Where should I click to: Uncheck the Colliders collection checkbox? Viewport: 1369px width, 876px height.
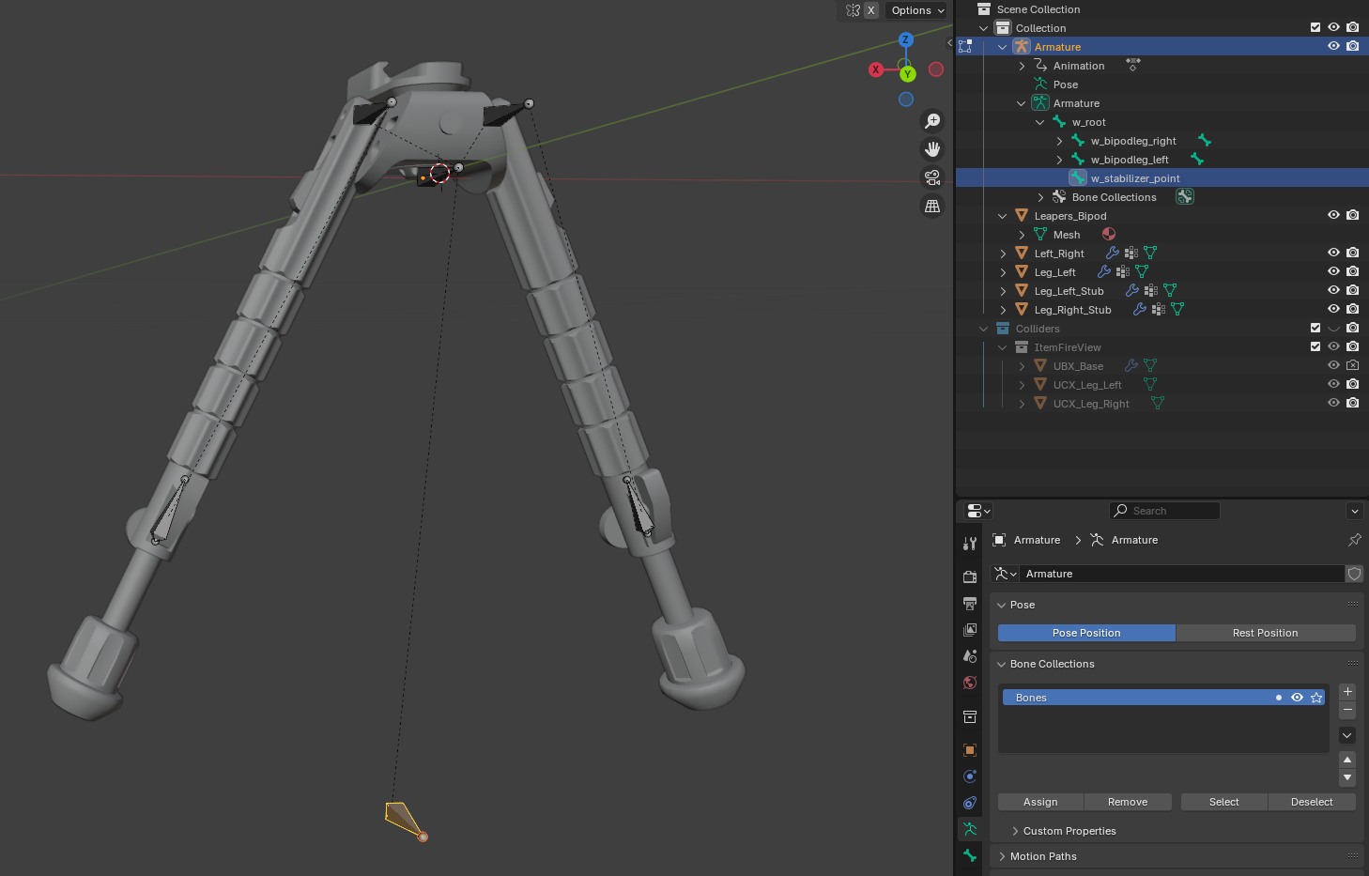(1315, 328)
